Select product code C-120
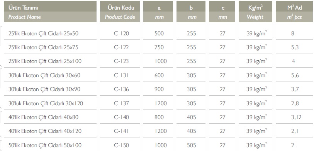This screenshot has width=314, height=151. point(121,33)
